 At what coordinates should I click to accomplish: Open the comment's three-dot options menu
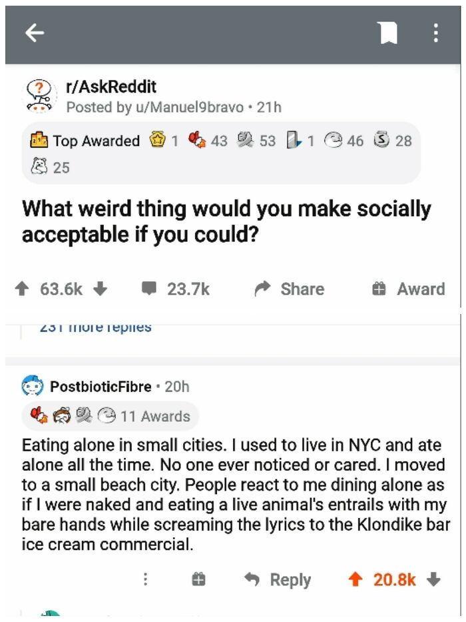tap(145, 579)
